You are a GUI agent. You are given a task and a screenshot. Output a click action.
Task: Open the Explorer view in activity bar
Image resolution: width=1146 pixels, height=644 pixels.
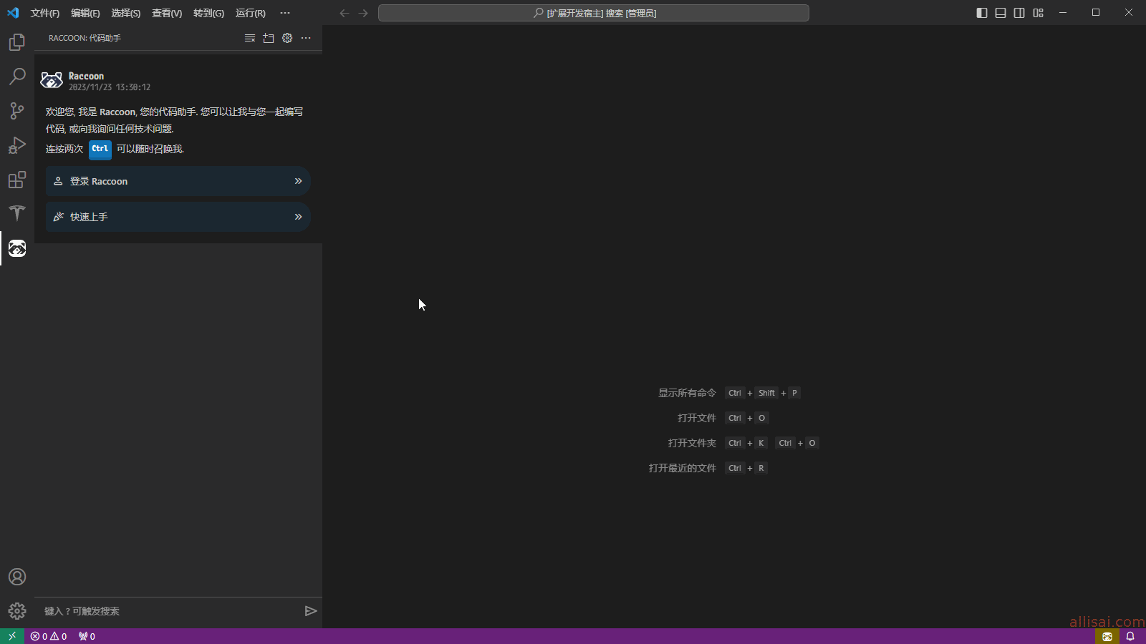point(17,42)
